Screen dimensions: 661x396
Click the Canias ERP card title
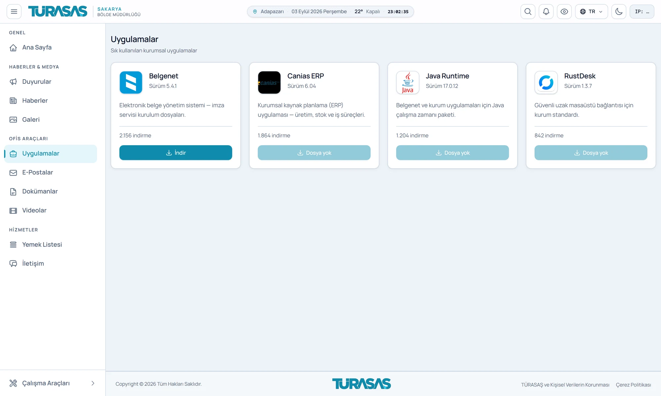coord(306,76)
